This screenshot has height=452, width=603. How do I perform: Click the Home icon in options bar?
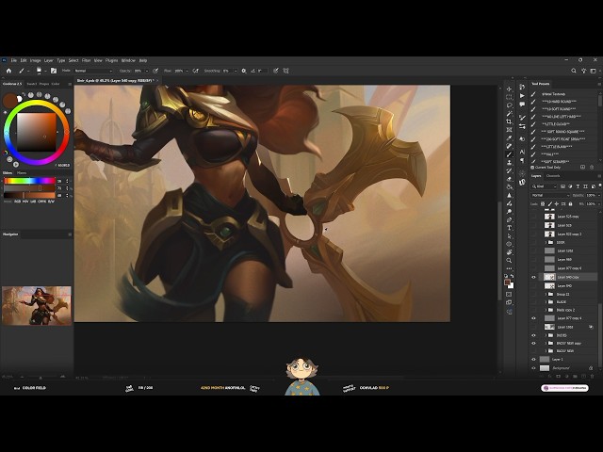tap(8, 71)
